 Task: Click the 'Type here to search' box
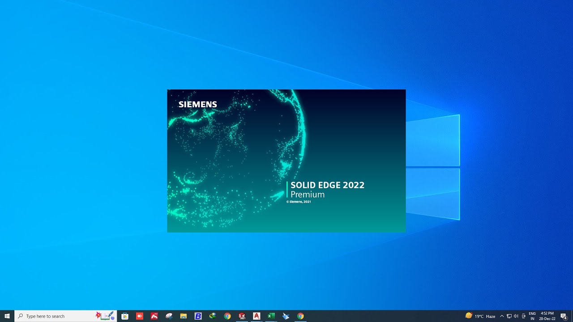tap(65, 316)
